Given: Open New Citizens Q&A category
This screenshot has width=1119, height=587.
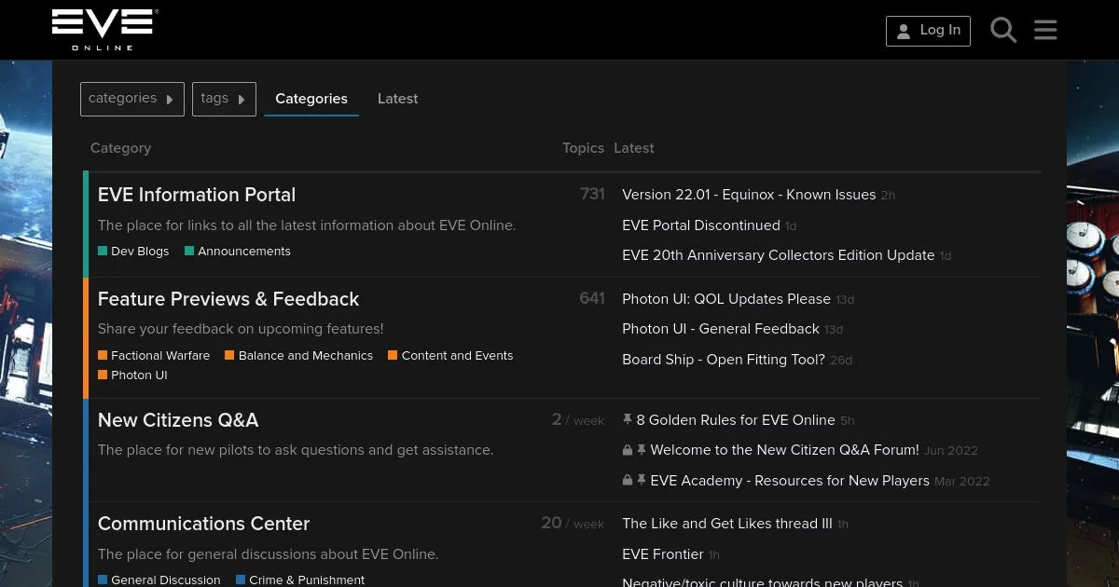Looking at the screenshot, I should point(178,420).
